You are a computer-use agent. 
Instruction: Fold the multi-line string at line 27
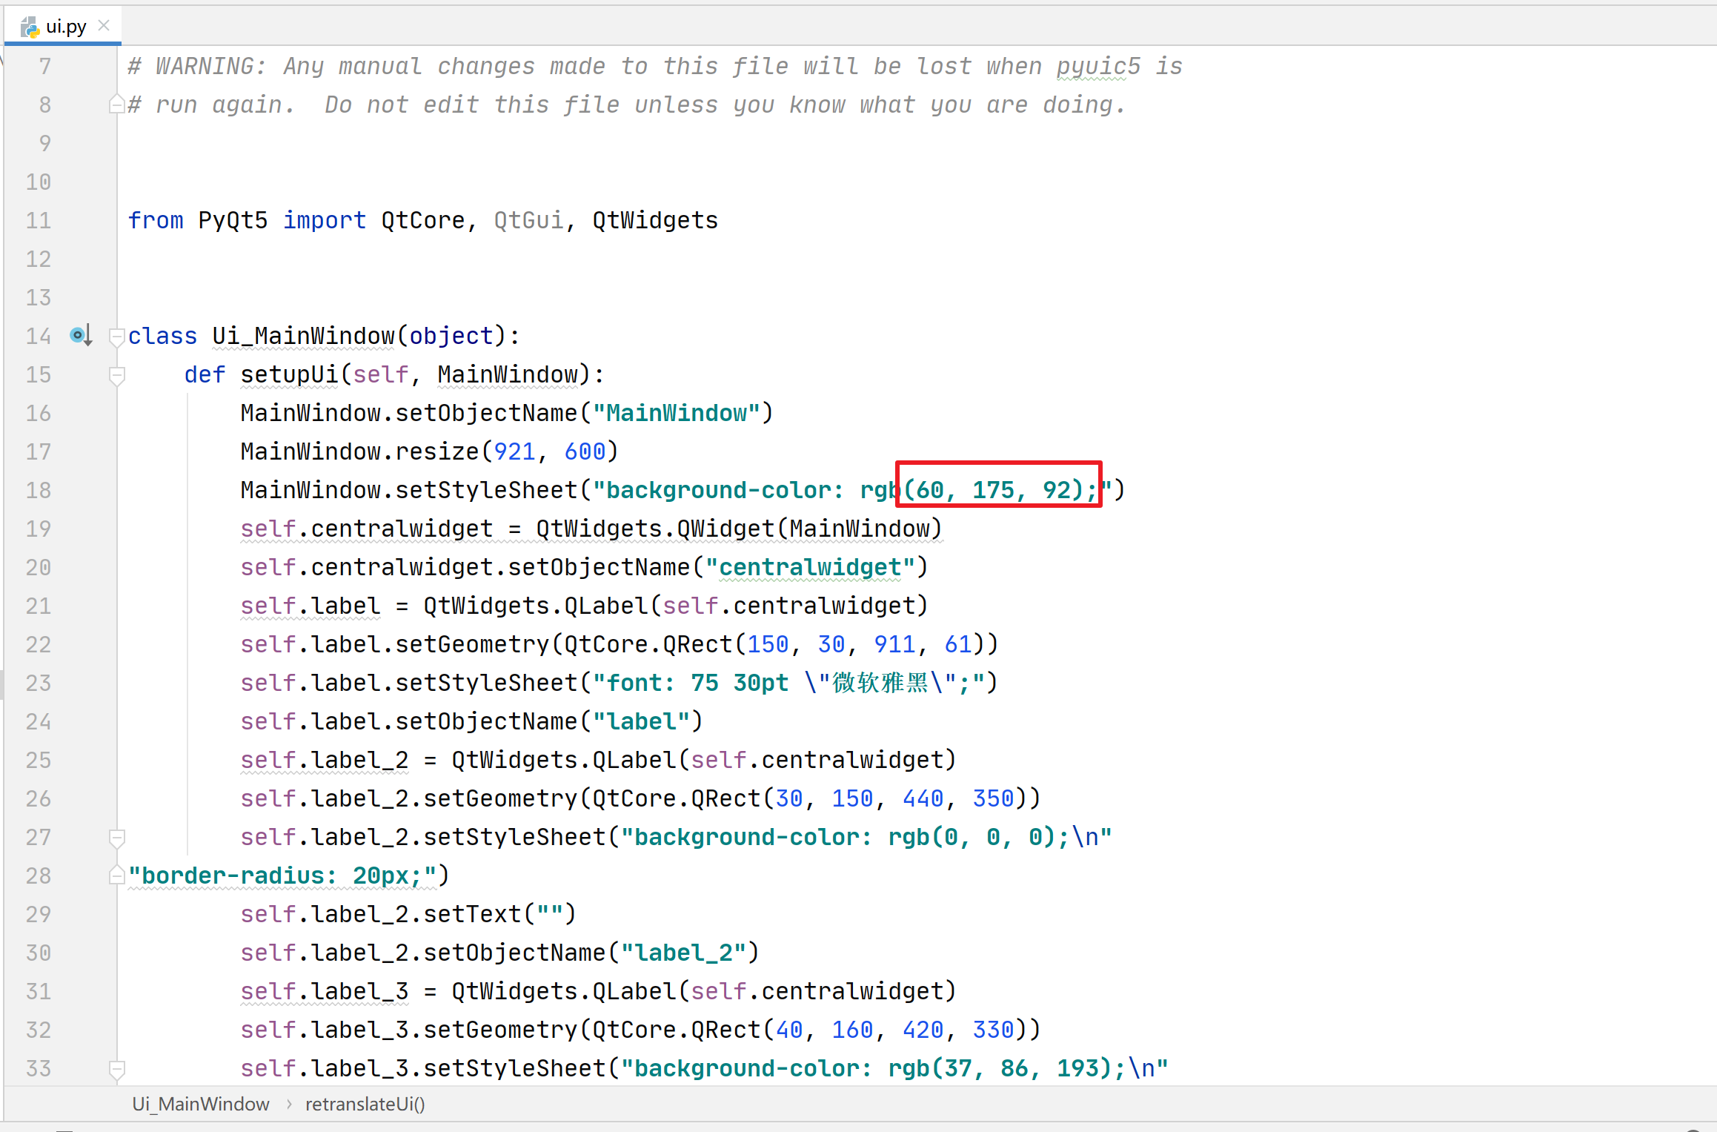[116, 838]
